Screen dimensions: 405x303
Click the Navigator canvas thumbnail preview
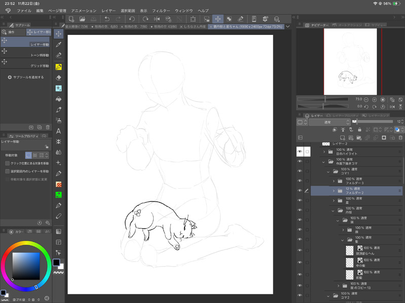(x=350, y=61)
